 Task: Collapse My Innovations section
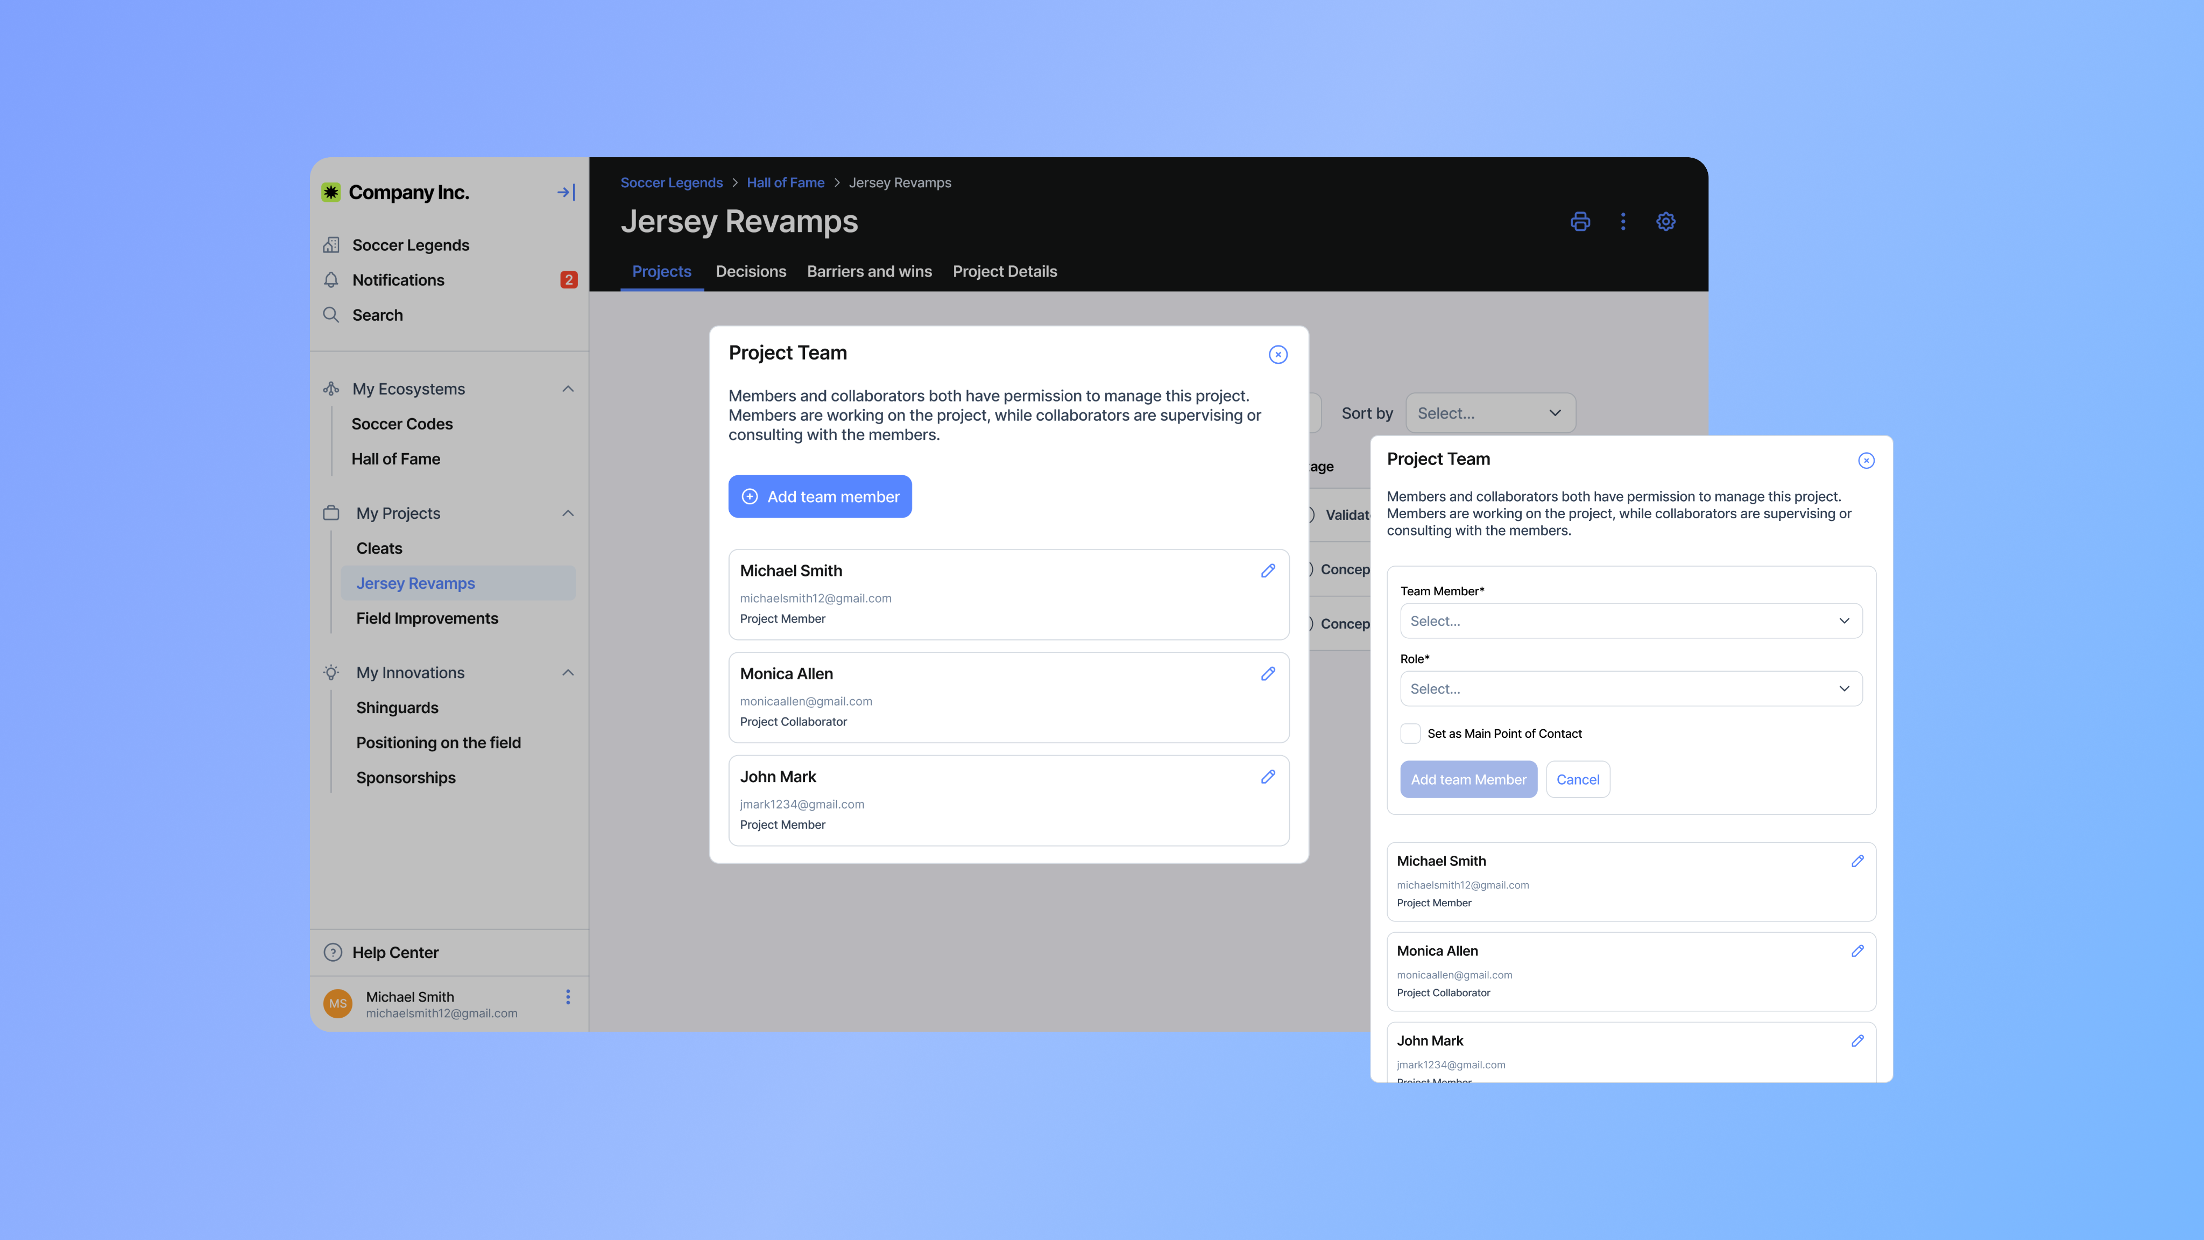pyautogui.click(x=567, y=673)
